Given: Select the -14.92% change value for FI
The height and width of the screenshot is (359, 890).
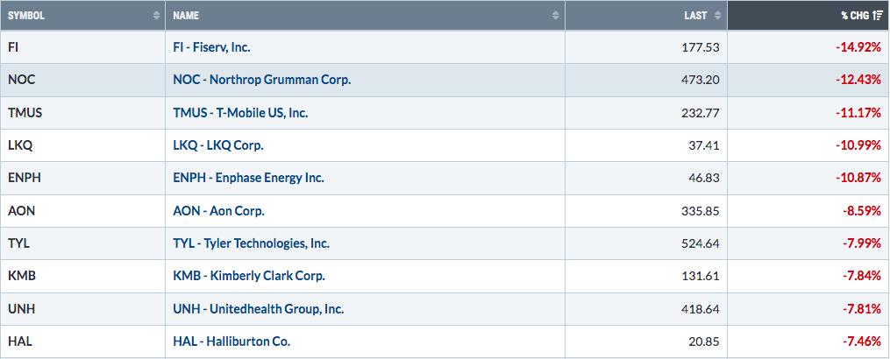Looking at the screenshot, I should (x=858, y=47).
